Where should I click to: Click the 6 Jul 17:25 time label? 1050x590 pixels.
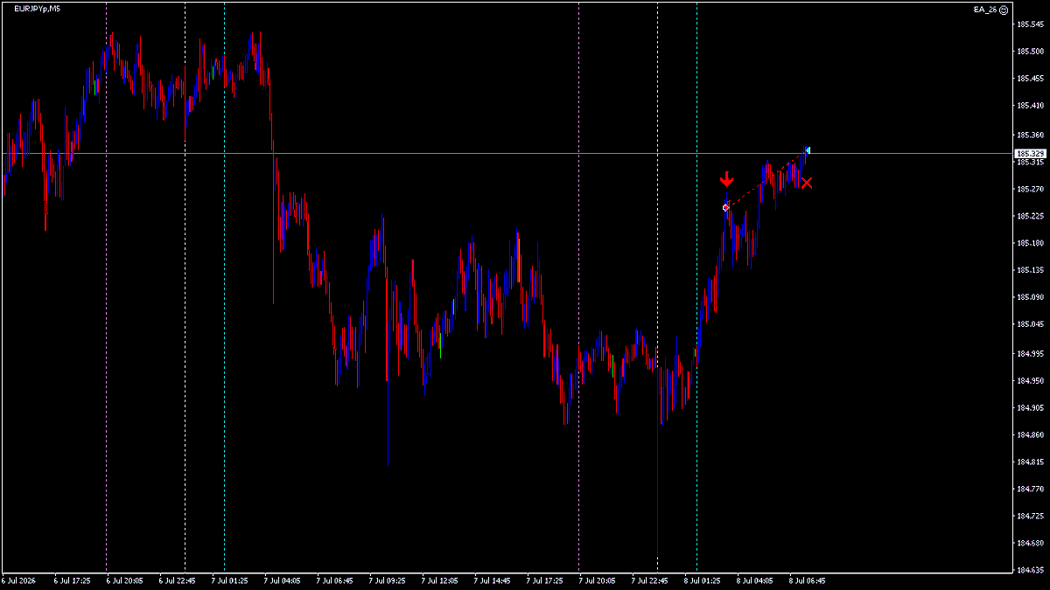click(71, 580)
